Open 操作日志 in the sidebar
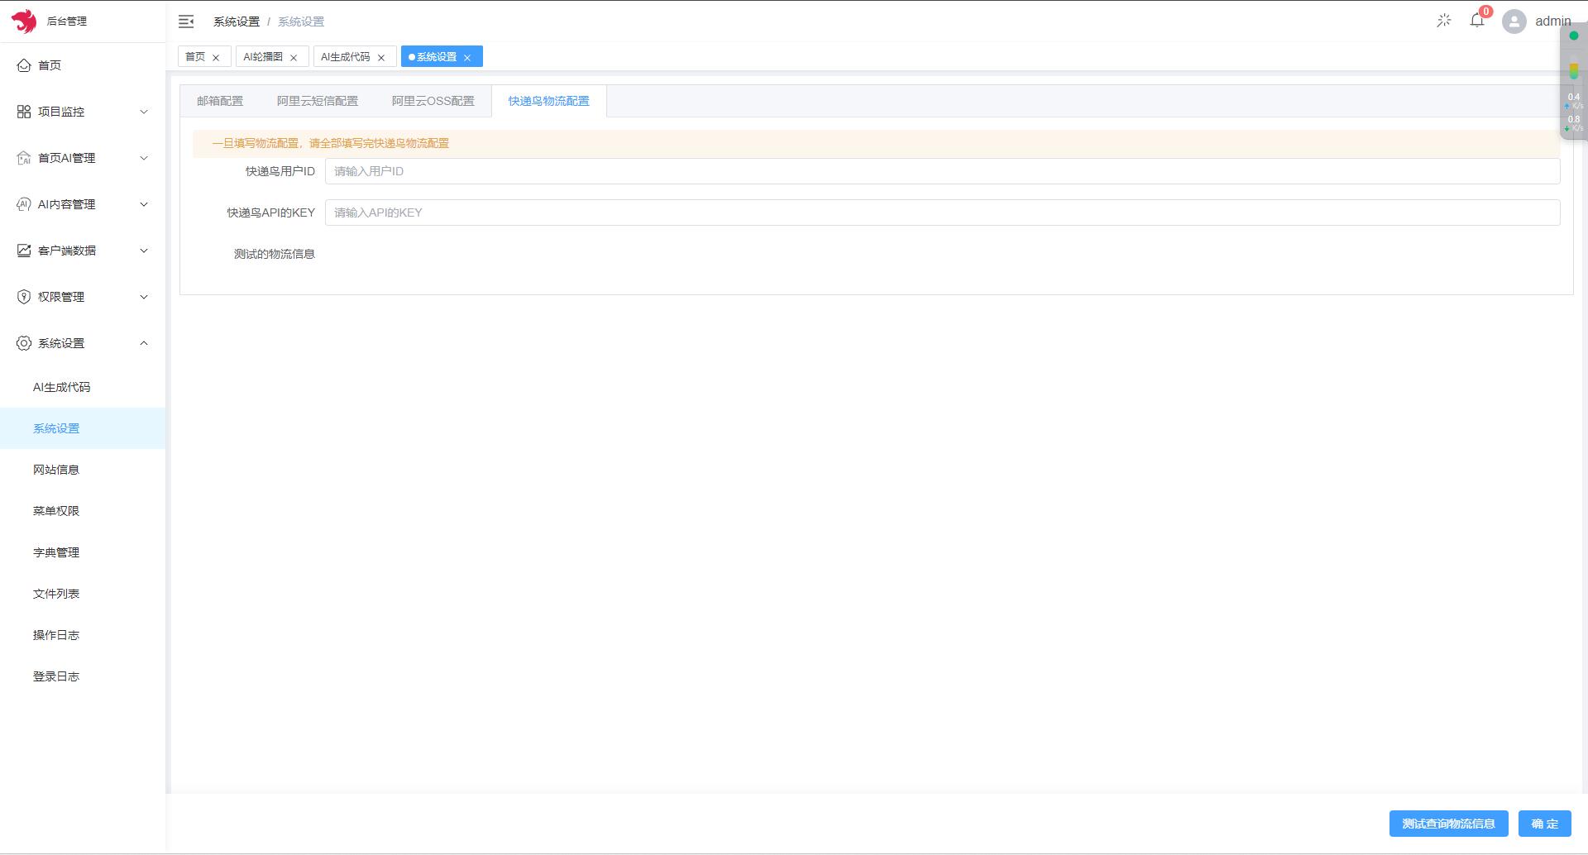This screenshot has width=1588, height=855. click(x=83, y=635)
